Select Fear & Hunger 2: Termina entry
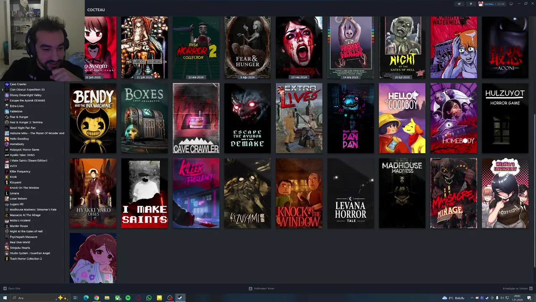 [x=26, y=122]
